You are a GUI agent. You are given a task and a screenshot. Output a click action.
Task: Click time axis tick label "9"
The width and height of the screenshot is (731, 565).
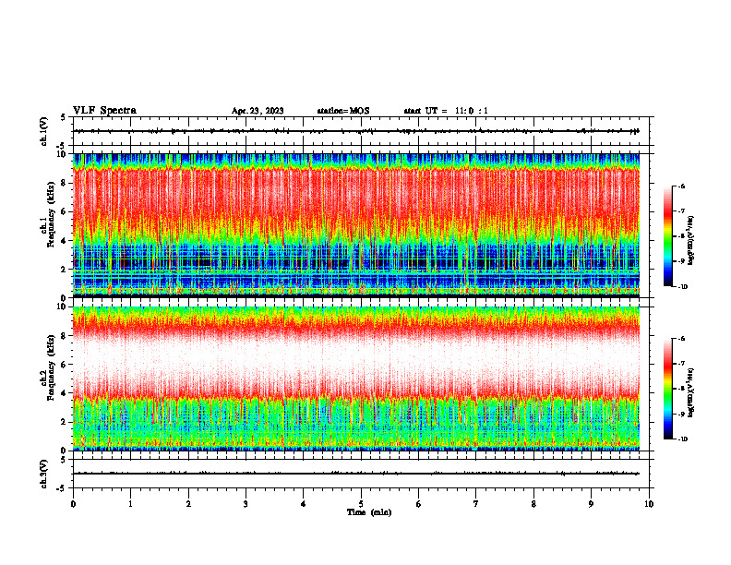[591, 504]
